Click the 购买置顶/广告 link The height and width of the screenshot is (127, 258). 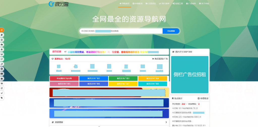(160, 59)
